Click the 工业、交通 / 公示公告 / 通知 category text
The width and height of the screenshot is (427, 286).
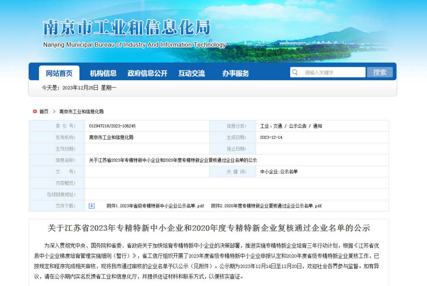pos(291,126)
